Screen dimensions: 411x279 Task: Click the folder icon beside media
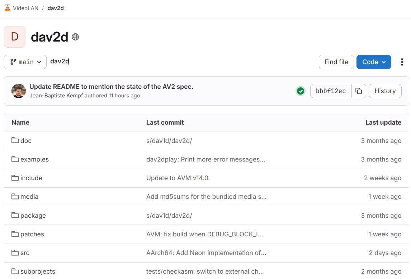click(x=15, y=196)
